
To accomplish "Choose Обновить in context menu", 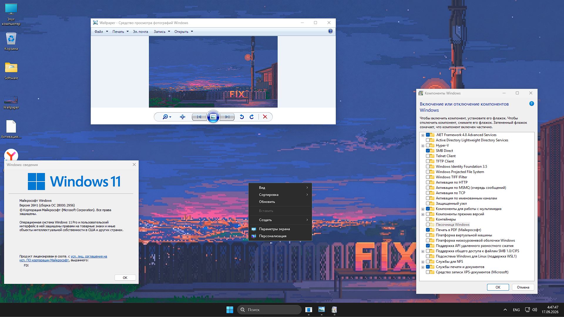I will point(280,202).
